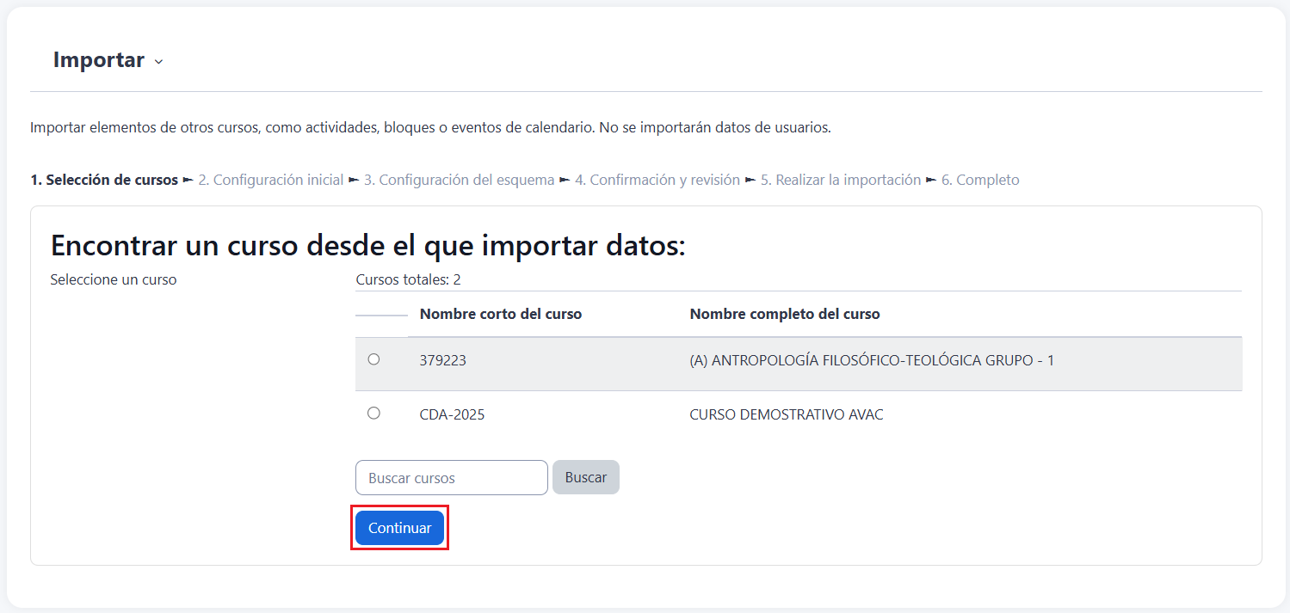Click the CURSO DEMOSTRATIVO AVAC course name
1290x613 pixels.
(787, 415)
